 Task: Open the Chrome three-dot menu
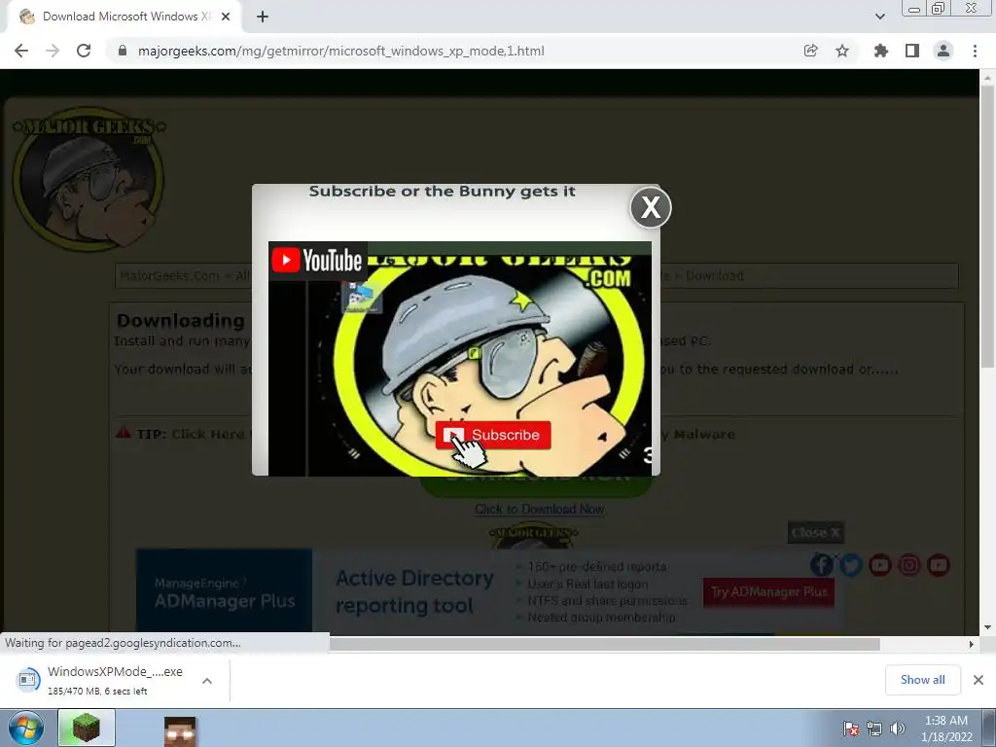coord(975,51)
